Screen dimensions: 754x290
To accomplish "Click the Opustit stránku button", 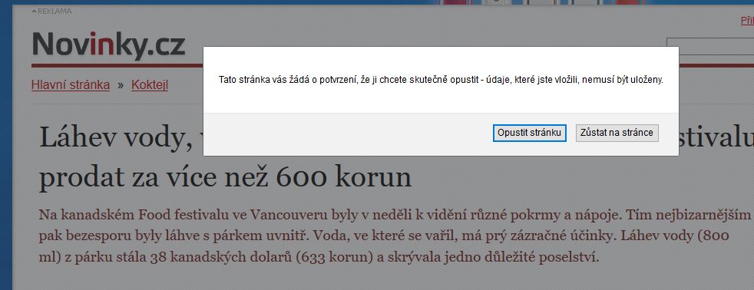I will coord(530,133).
